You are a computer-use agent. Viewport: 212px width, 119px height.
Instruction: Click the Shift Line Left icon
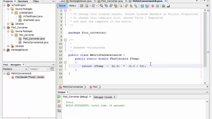click(x=142, y=6)
